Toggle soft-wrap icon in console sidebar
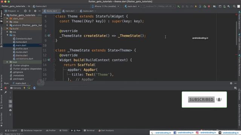The width and height of the screenshot is (241, 135). (10, 102)
